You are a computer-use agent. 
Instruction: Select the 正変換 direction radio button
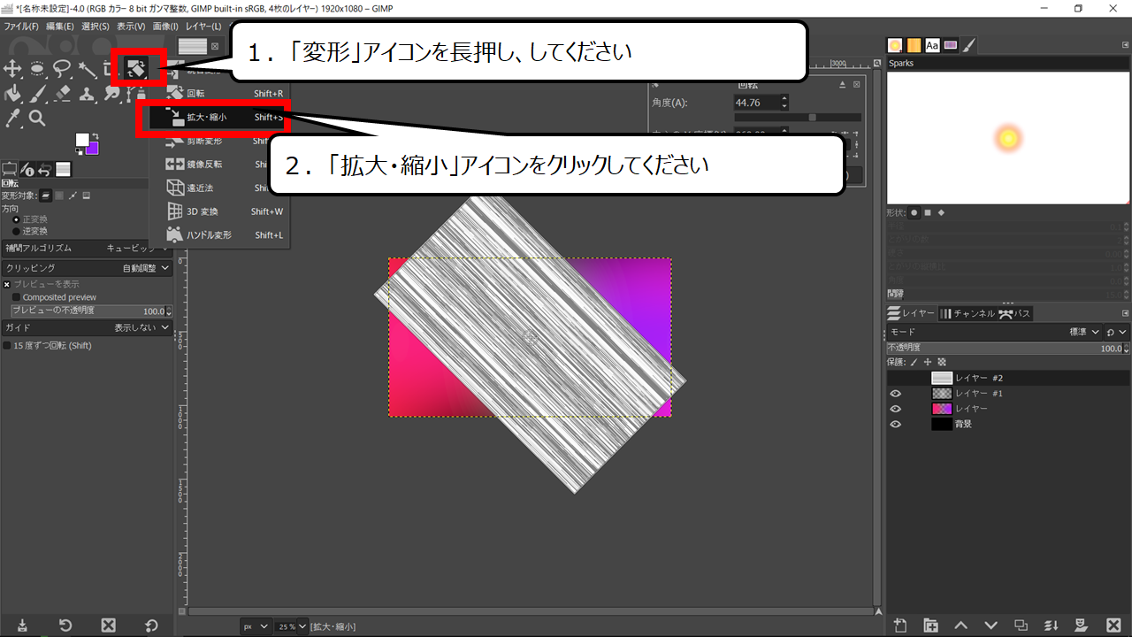click(x=16, y=219)
